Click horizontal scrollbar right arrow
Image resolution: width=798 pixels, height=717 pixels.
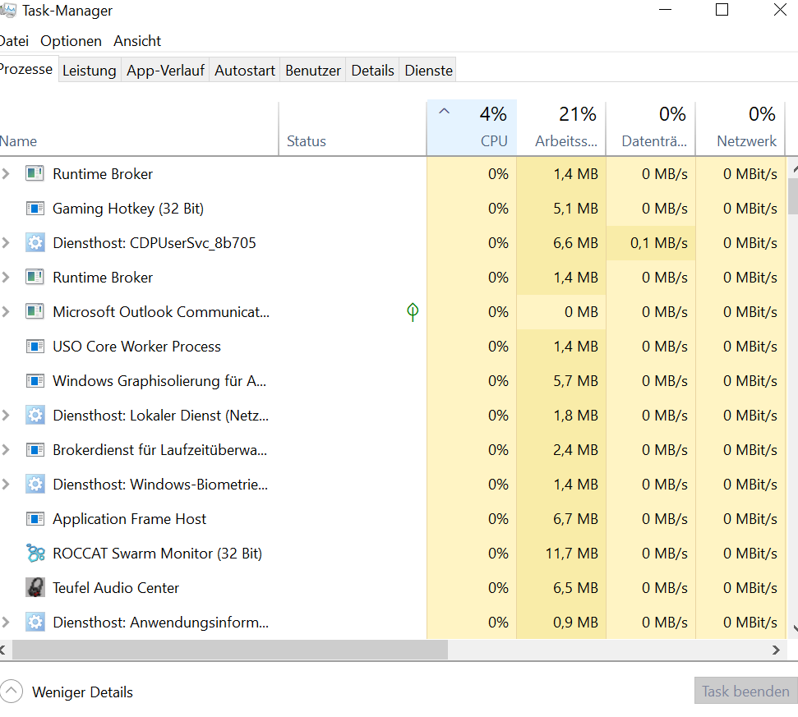tap(776, 650)
